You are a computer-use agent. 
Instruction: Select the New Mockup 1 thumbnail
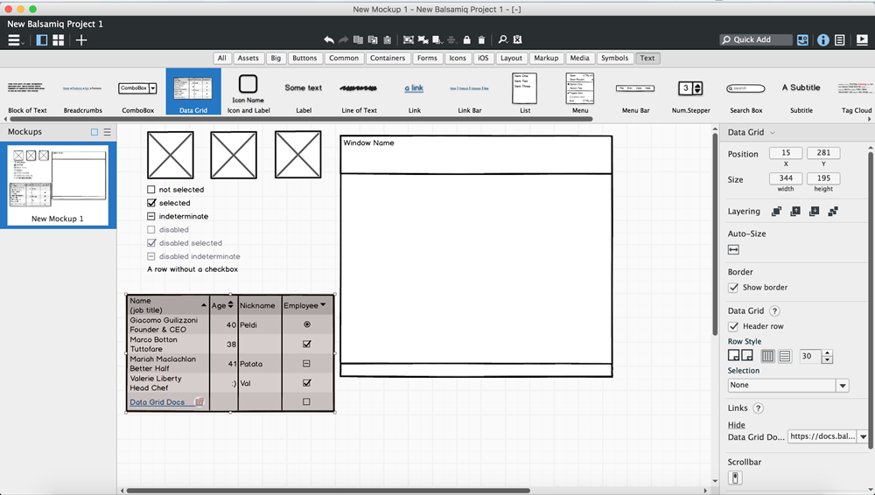pyautogui.click(x=58, y=185)
